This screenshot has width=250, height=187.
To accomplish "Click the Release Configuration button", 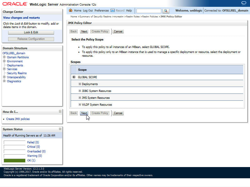I will [31, 39].
